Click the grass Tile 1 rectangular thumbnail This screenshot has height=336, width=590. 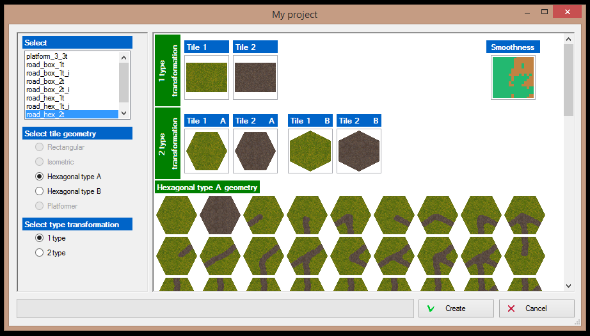(206, 77)
